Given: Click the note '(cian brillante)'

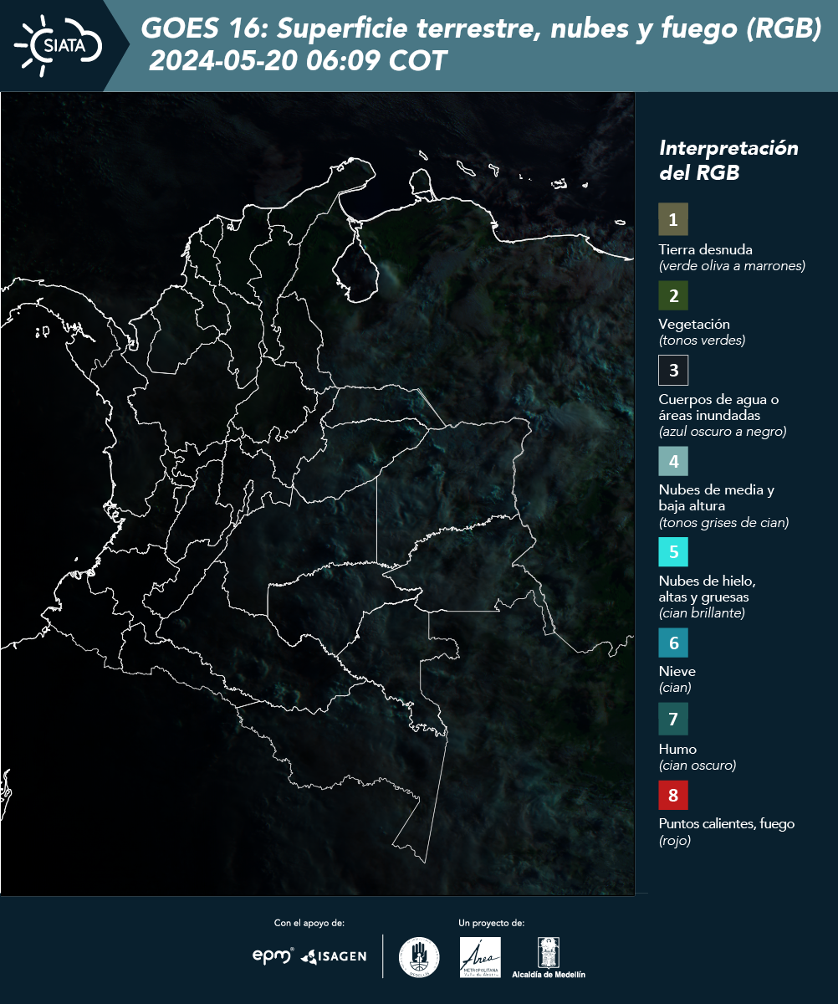Looking at the screenshot, I should pos(701,613).
